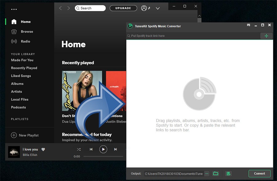Click the New Playlist label

29,135
